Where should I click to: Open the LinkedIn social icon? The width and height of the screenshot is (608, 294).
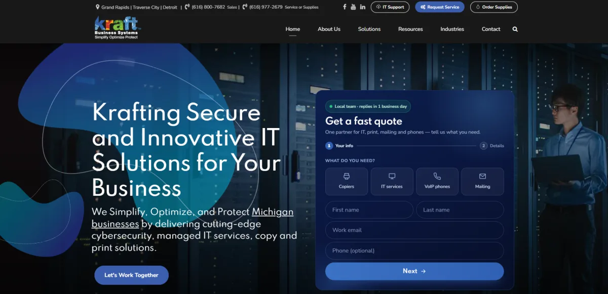[x=363, y=7]
